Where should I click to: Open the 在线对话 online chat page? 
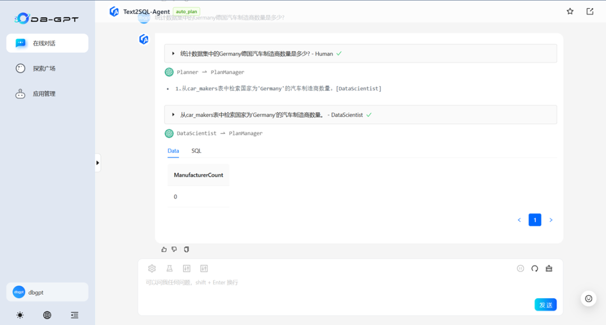(47, 43)
